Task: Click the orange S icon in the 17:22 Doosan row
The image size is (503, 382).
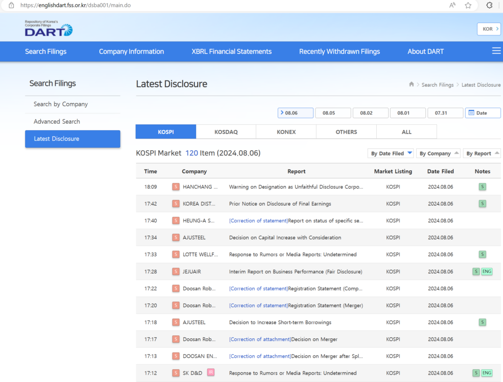Action: pyautogui.click(x=176, y=289)
